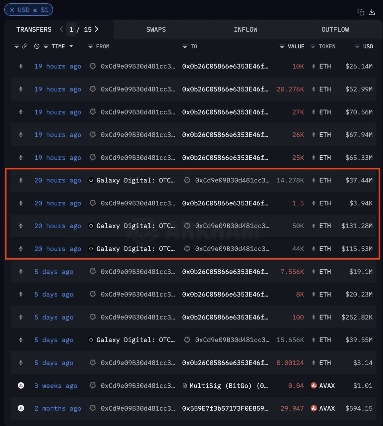The width and height of the screenshot is (383, 426).
Task: Click the 0.04 AVAX value
Action: point(296,386)
